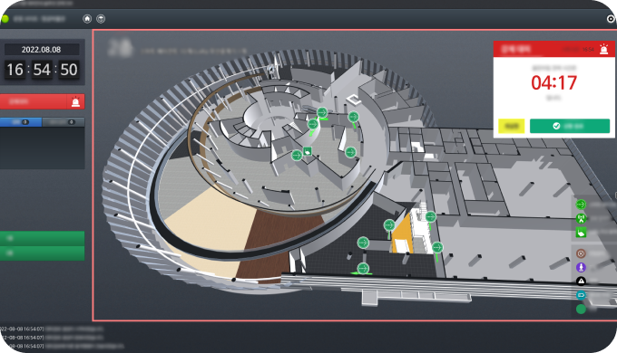Click the siren icon in red alert popup header
This screenshot has width=617, height=353.
point(603,49)
